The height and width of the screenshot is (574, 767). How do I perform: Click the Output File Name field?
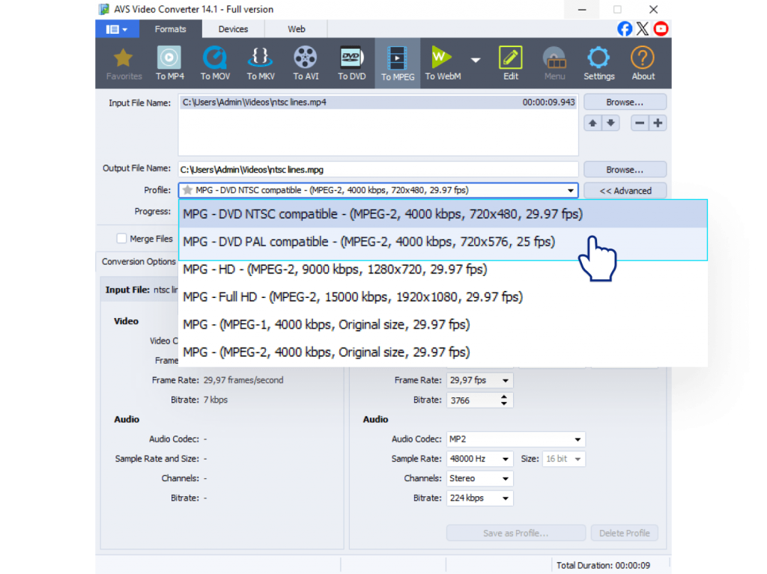(x=378, y=170)
